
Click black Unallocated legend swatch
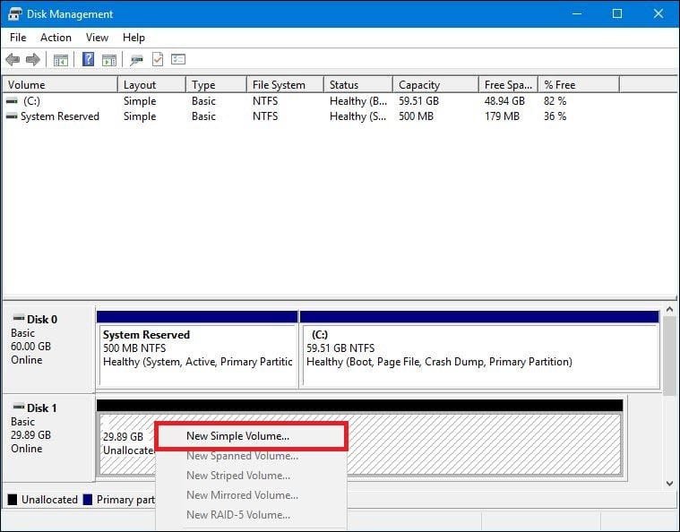pyautogui.click(x=13, y=500)
